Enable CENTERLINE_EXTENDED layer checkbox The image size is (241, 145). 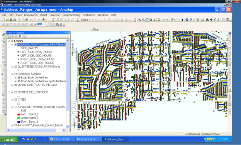pyautogui.click(x=15, y=92)
